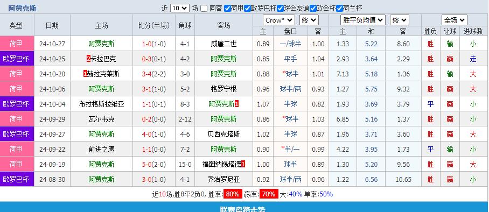This screenshot has height=212, width=489.
Task: Uncheck the 欧会杯 filter checkbox
Action: (313, 9)
